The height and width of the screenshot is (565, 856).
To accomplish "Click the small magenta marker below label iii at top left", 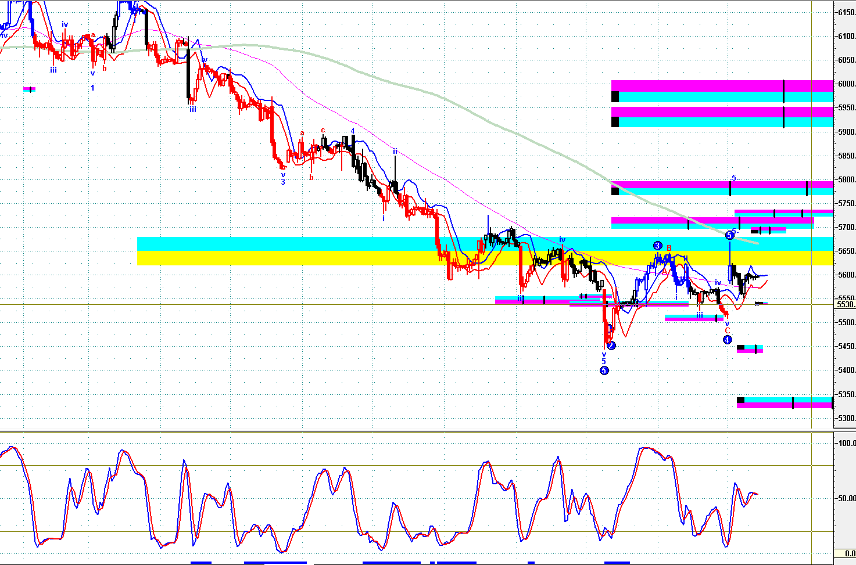I will click(30, 89).
